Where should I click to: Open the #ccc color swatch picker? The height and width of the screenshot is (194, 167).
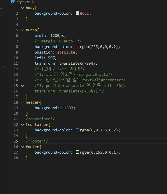pyautogui.click(x=77, y=13)
